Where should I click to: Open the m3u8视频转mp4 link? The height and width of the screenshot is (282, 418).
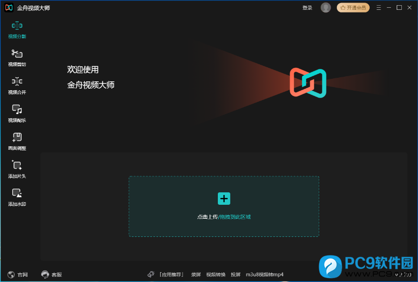point(265,275)
